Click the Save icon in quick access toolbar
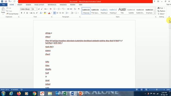 coord(6,1)
